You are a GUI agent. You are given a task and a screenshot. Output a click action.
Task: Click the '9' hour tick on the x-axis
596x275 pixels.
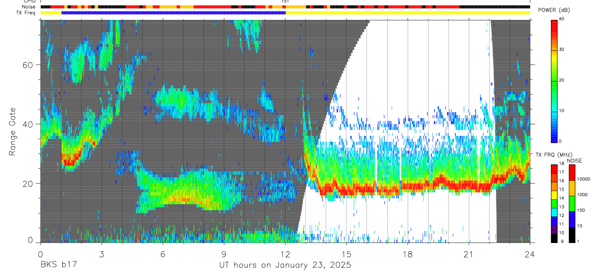pyautogui.click(x=224, y=254)
